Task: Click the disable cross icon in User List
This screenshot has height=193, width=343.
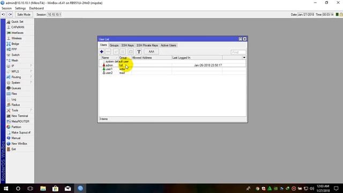Action: (x=123, y=51)
